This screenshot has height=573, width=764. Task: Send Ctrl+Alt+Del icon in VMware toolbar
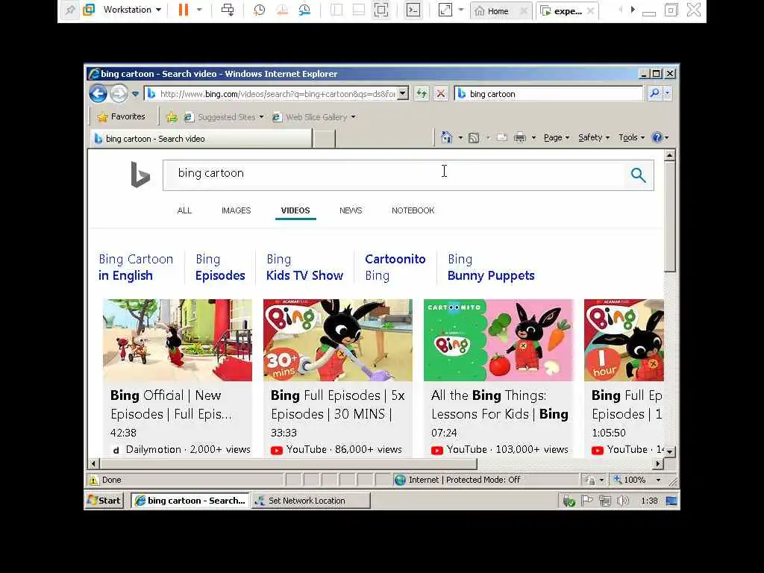tap(228, 10)
